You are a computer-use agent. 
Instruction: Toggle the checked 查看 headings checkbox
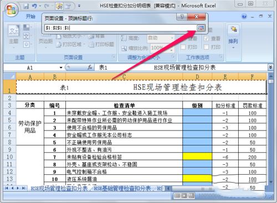point(206,38)
